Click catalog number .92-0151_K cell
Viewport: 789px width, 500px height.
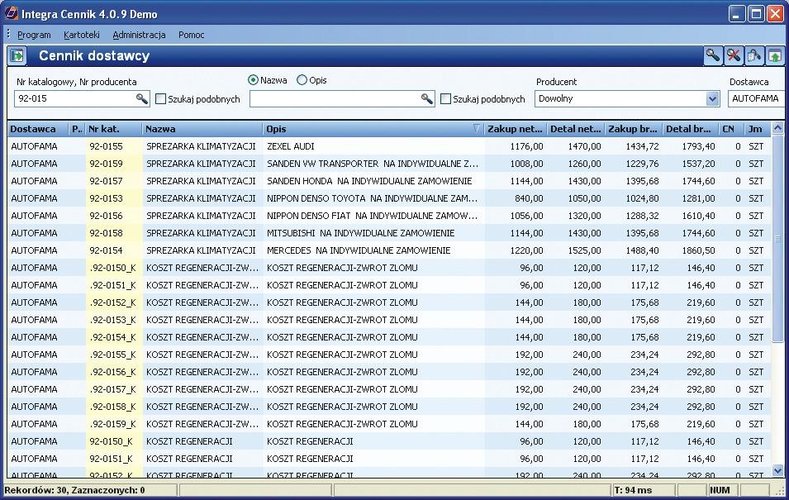pos(113,285)
